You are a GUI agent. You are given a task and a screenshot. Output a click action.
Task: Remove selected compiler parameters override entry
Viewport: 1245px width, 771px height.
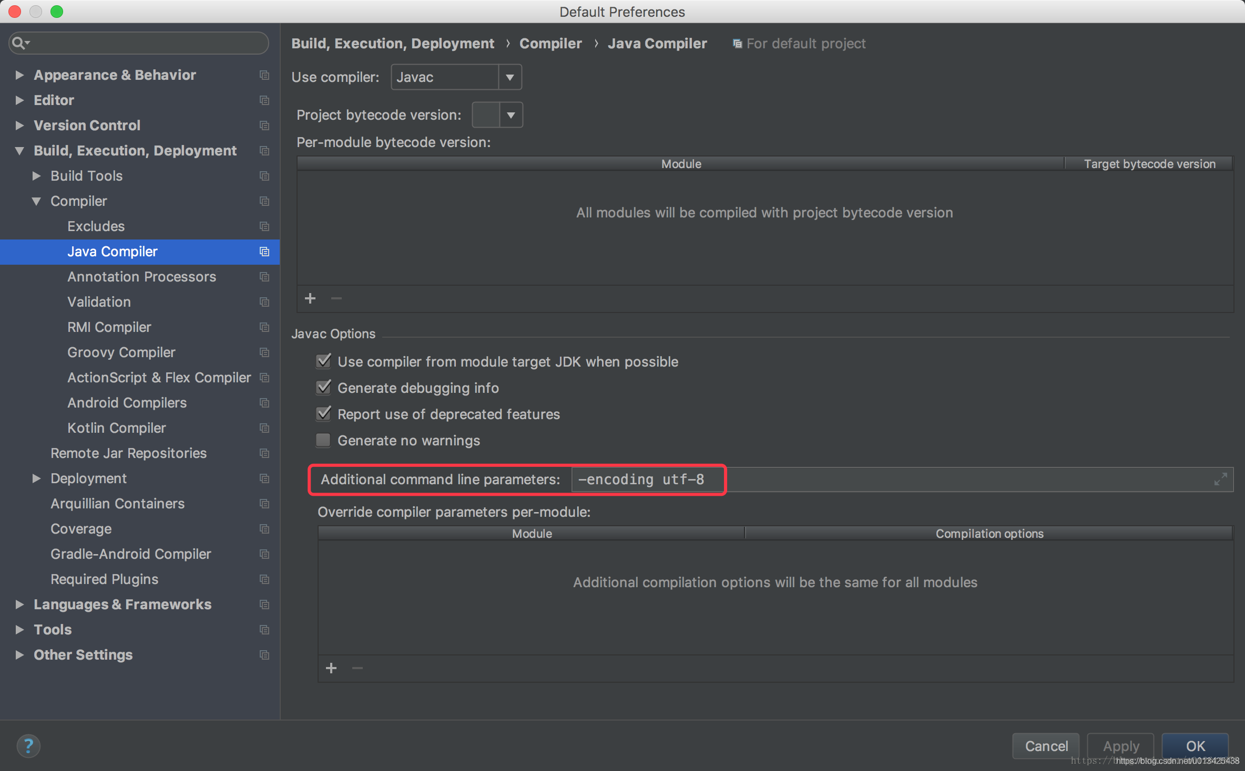pos(358,669)
